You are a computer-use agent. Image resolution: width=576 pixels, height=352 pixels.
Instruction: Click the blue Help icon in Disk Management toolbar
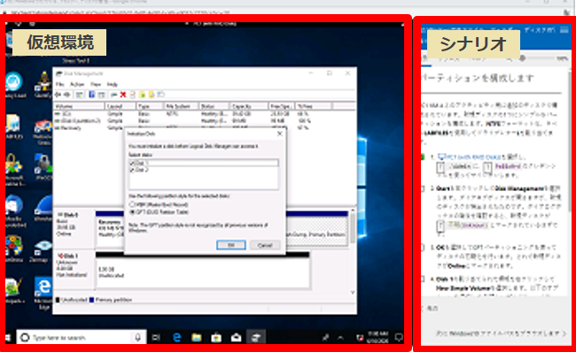pos(91,95)
